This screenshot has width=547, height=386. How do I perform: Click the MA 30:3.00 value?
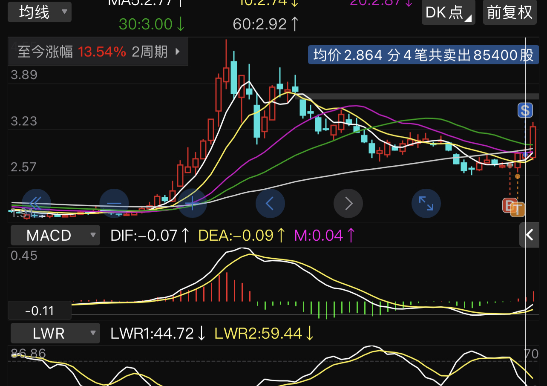point(152,24)
